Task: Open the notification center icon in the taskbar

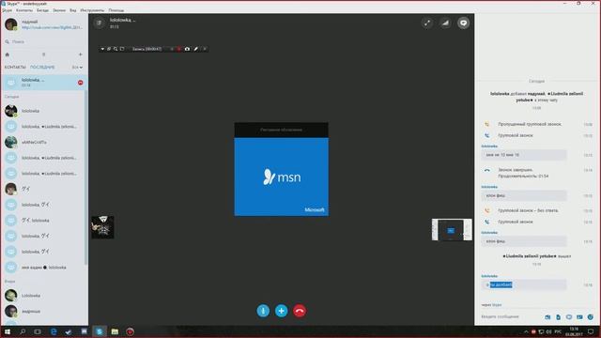Action: 591,331
